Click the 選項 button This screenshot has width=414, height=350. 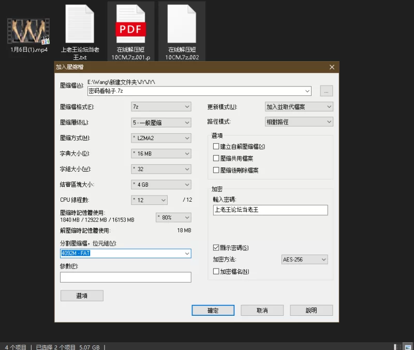[x=82, y=296]
